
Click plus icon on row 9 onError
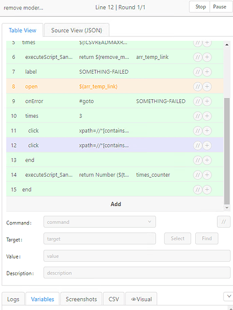[207, 101]
